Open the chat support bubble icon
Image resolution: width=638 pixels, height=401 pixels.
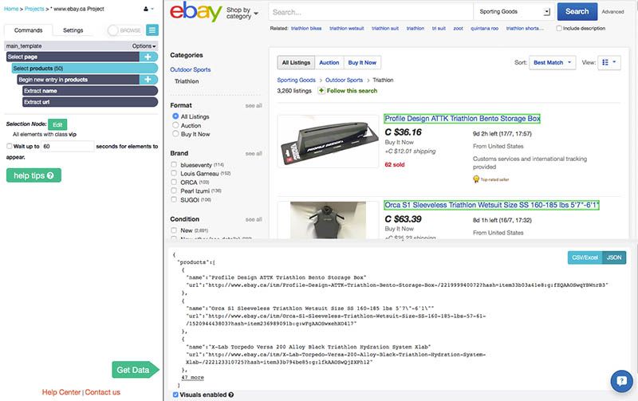coord(621,381)
